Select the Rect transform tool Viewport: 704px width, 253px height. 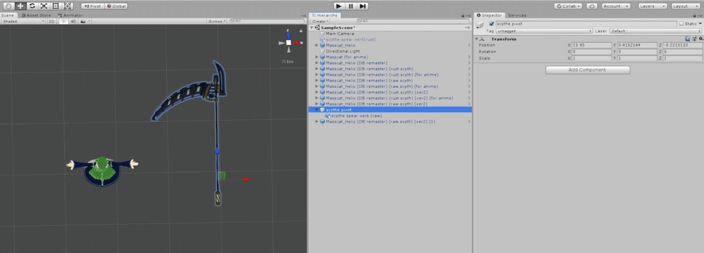(55, 6)
